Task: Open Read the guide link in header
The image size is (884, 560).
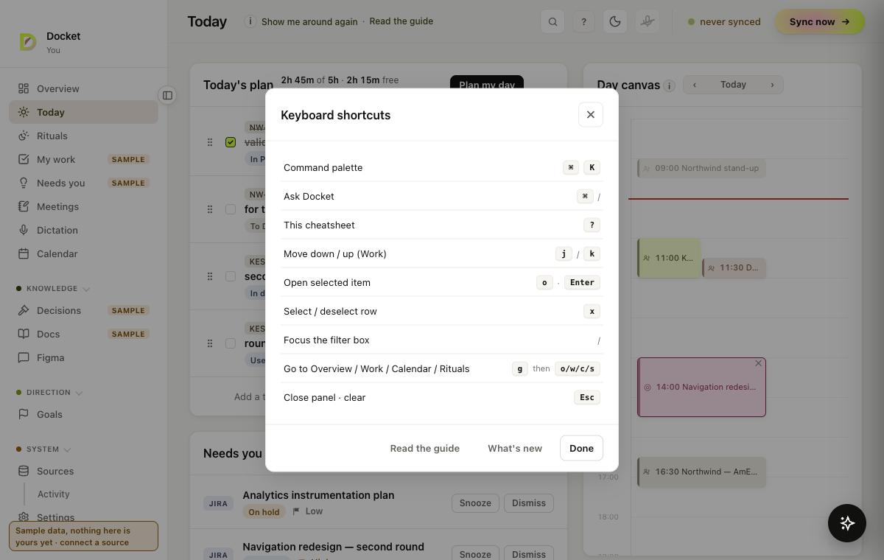Action: tap(401, 21)
